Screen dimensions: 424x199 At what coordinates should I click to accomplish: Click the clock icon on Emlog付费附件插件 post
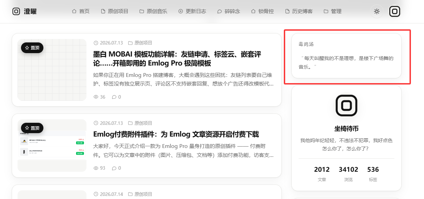[x=96, y=123]
